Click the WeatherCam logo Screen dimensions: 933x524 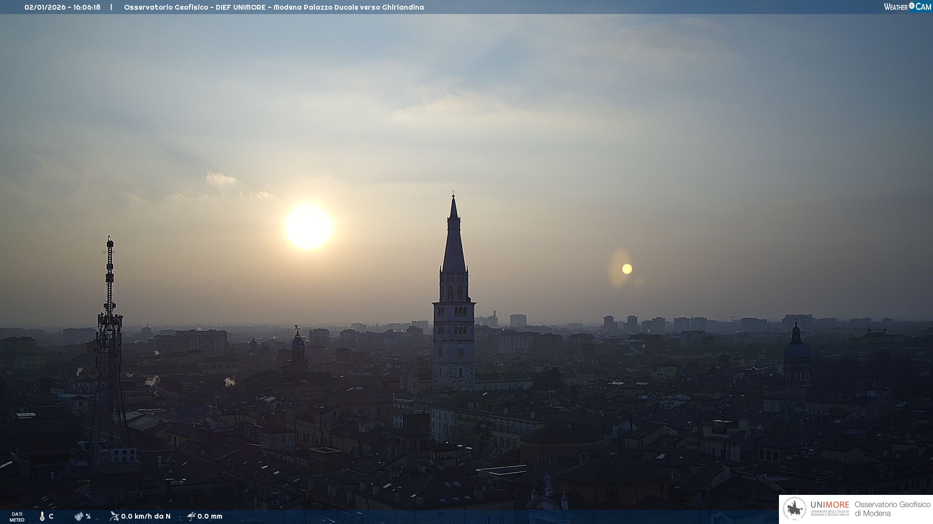pos(907,7)
